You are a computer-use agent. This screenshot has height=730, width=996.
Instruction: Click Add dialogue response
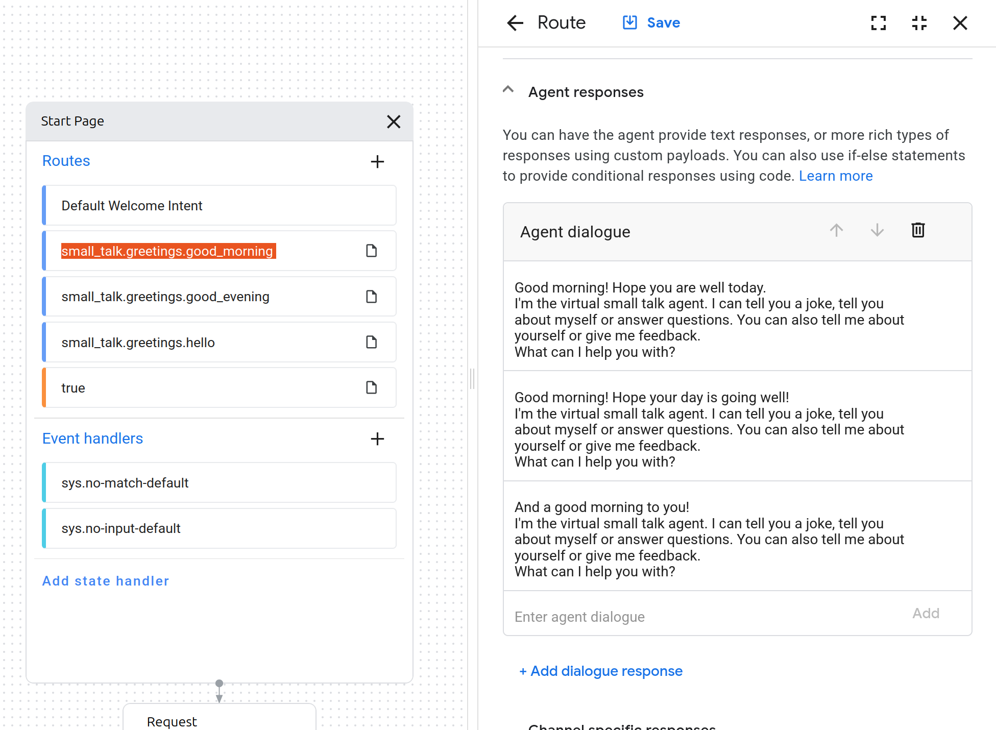[601, 671]
